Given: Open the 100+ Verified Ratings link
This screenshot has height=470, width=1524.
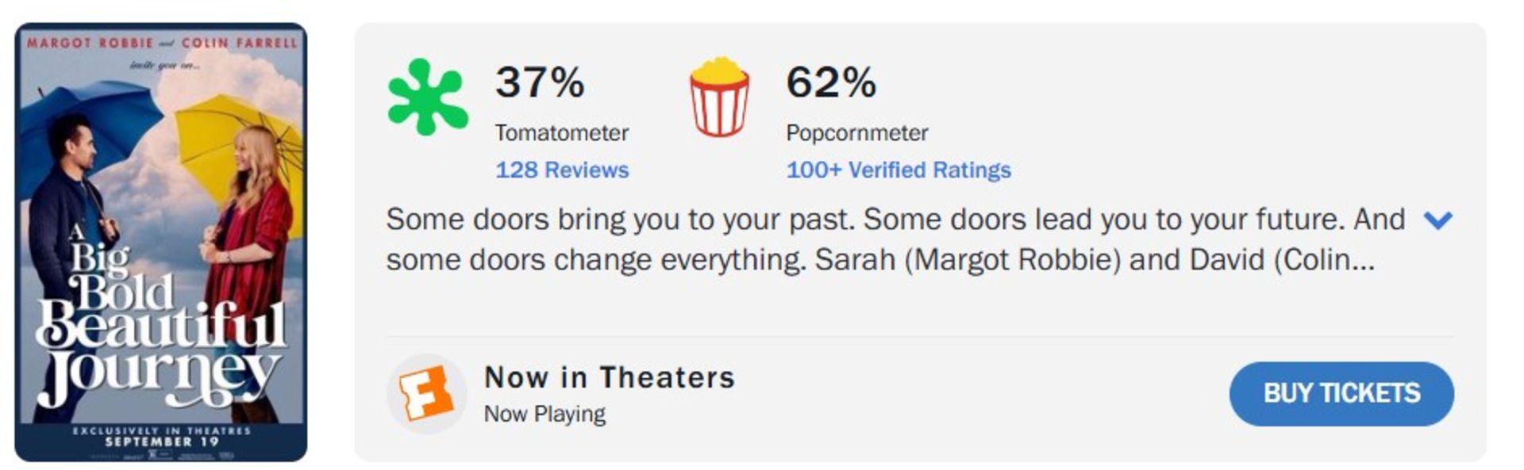Looking at the screenshot, I should (899, 170).
